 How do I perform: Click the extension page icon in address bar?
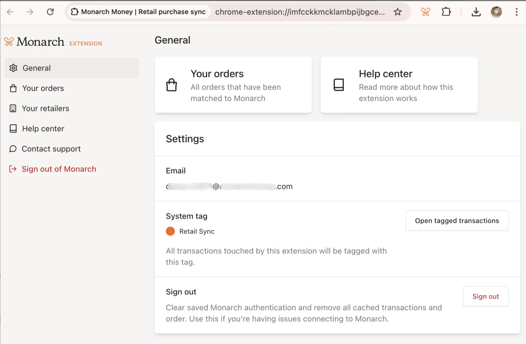coord(74,12)
